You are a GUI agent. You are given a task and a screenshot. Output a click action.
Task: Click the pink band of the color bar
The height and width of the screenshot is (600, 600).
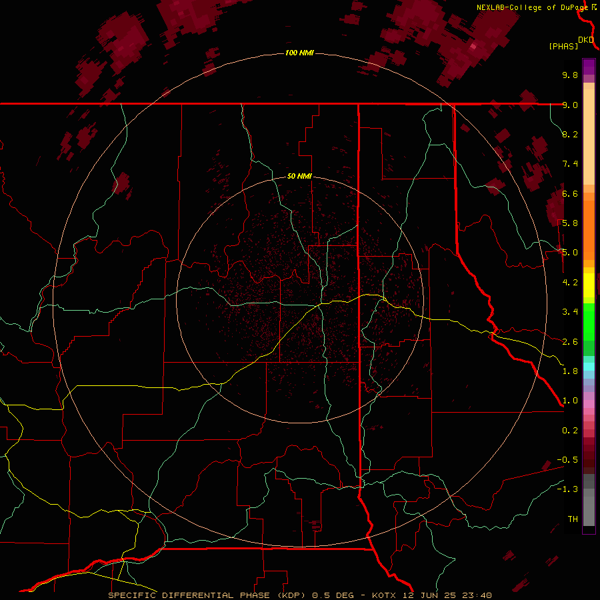(589, 404)
